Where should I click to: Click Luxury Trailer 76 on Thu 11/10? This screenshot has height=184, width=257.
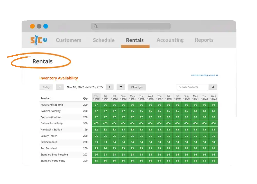pos(96,136)
